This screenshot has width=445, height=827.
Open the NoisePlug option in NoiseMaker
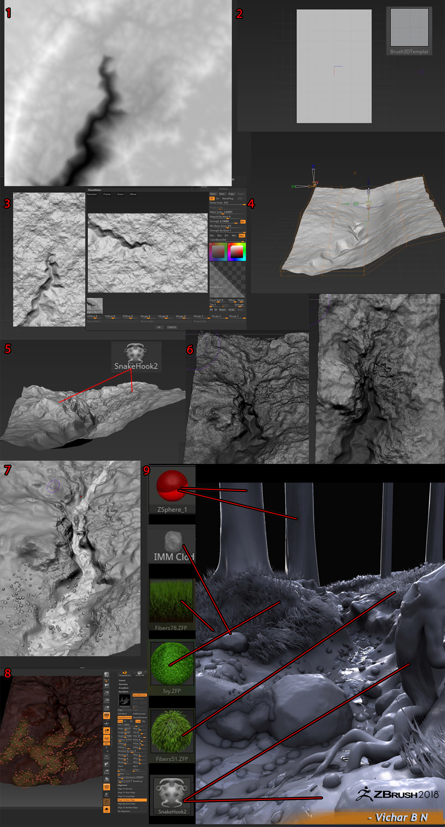pos(229,199)
